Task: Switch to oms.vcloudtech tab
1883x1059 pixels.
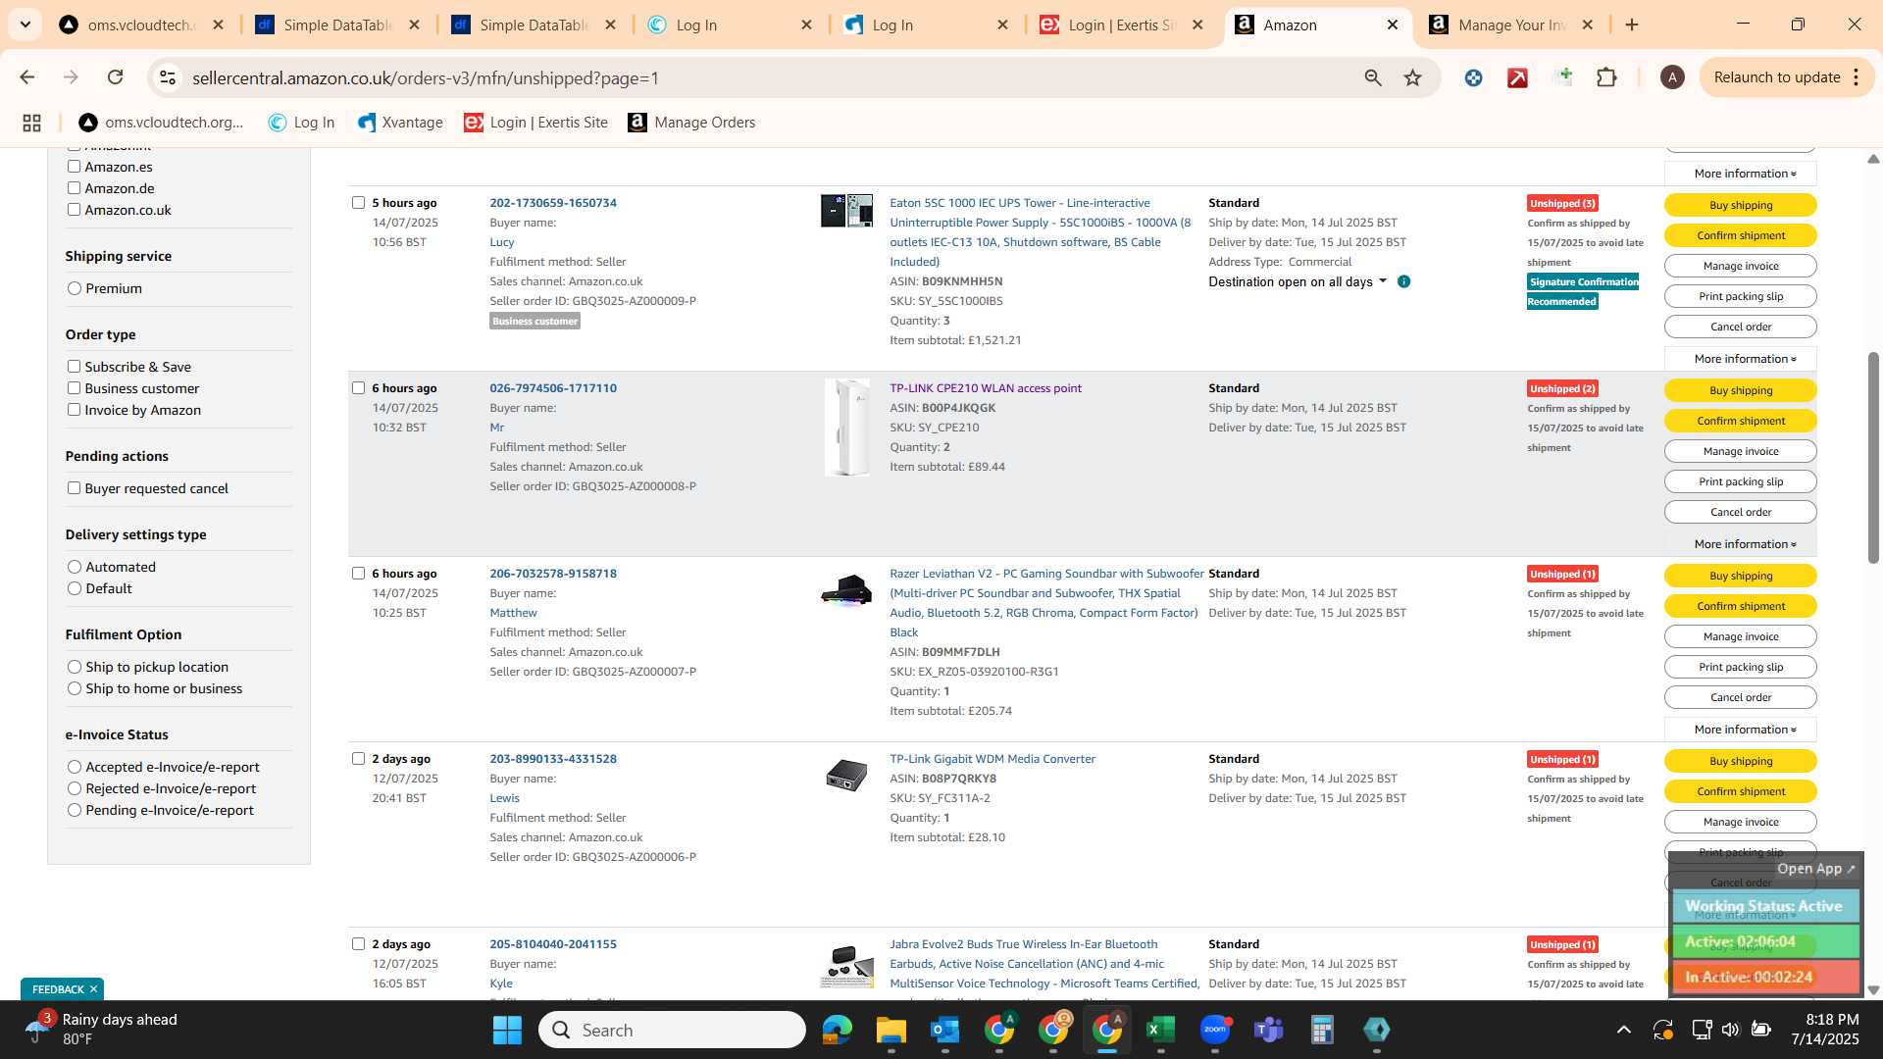Action: [140, 25]
